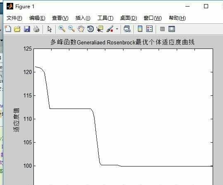Open the 编辑(E) menu
Viewport: 223px width, 185px height.
(x=37, y=18)
